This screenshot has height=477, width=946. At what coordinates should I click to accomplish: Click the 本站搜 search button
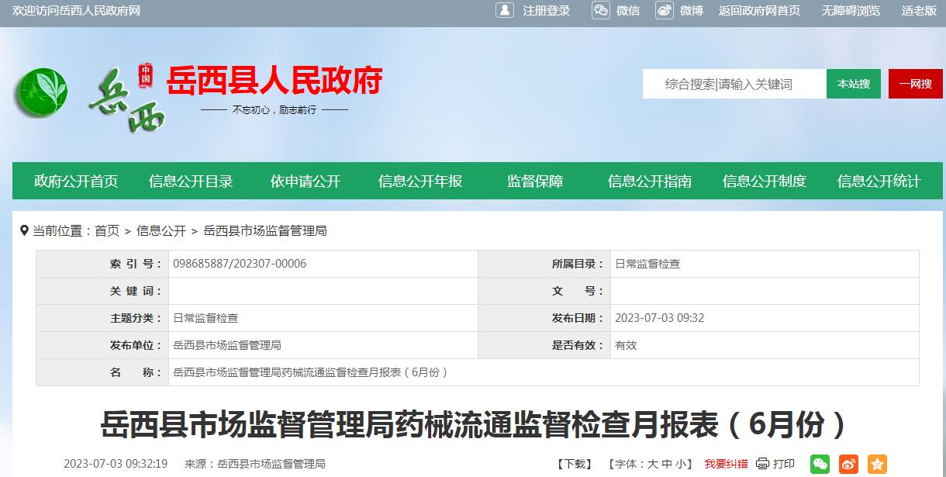pyautogui.click(x=853, y=84)
